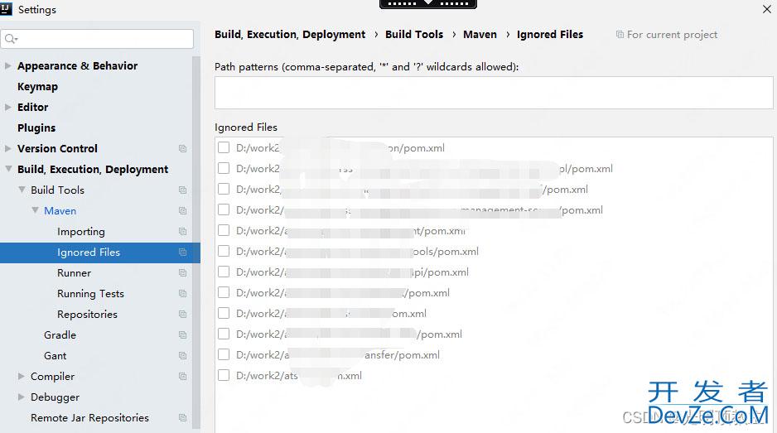This screenshot has height=433, width=777.
Task: Select Running Tests under Maven
Action: [90, 294]
